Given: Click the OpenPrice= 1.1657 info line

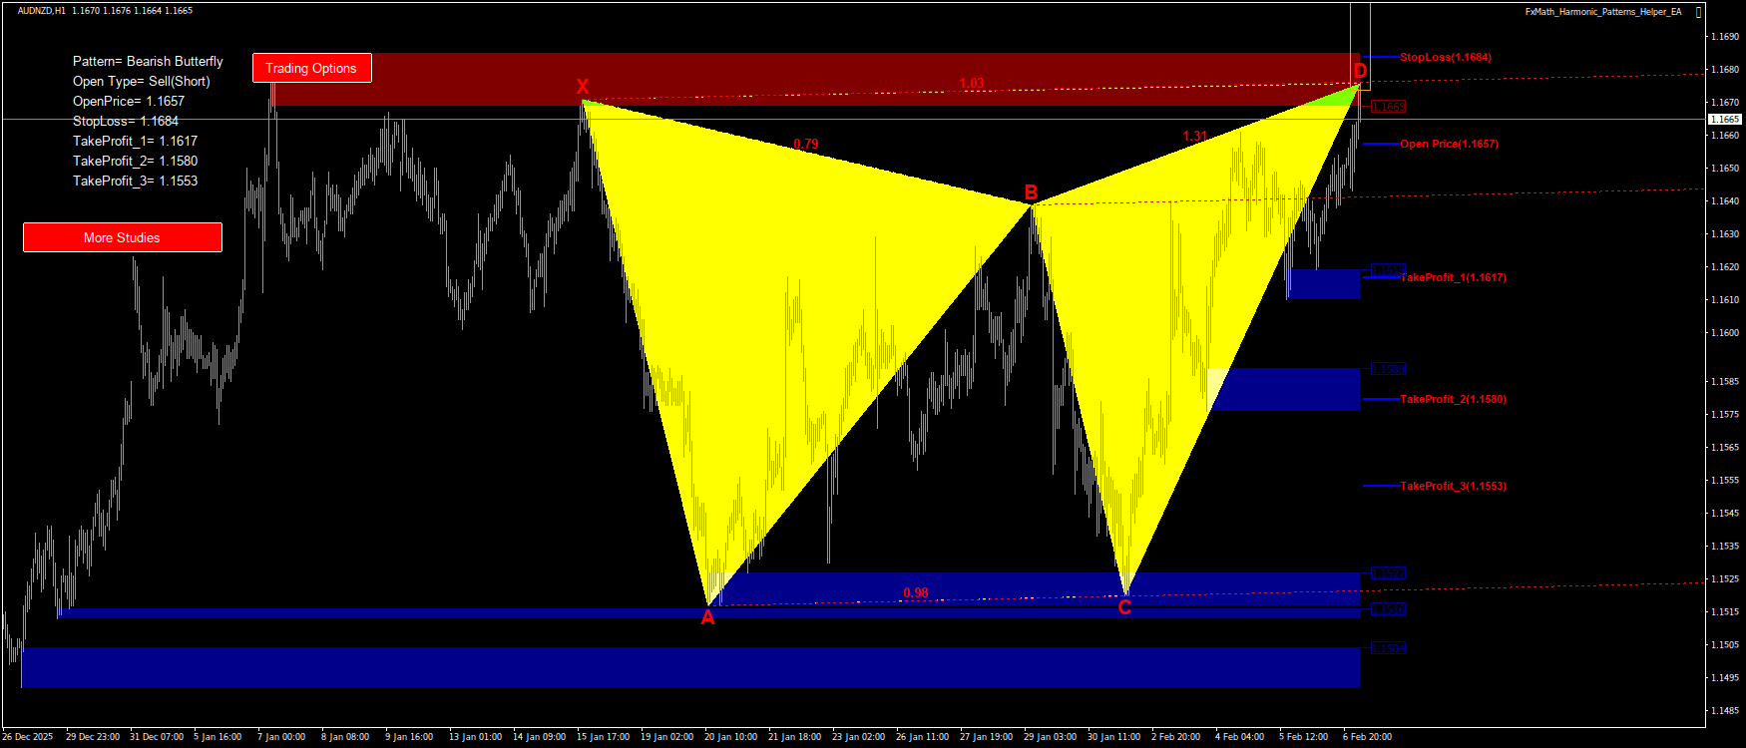Looking at the screenshot, I should pos(129,102).
